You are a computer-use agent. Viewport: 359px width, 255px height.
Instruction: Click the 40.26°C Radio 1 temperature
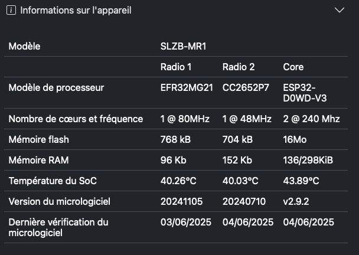(x=178, y=181)
